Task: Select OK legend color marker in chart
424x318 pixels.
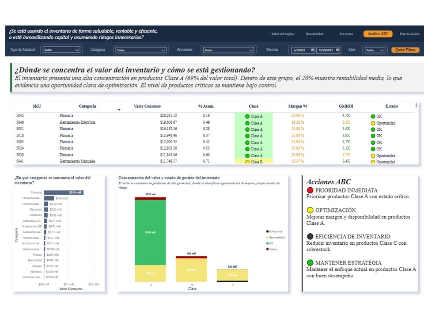Action: point(268,243)
